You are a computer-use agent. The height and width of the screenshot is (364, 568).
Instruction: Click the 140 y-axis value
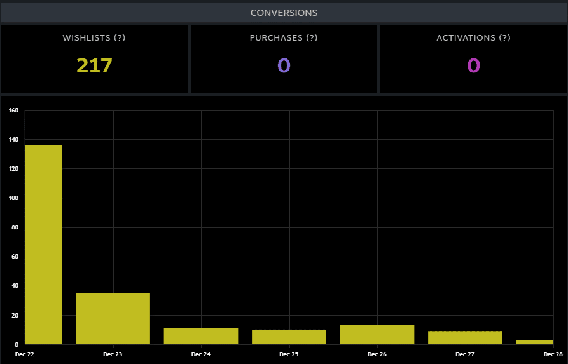(14, 140)
